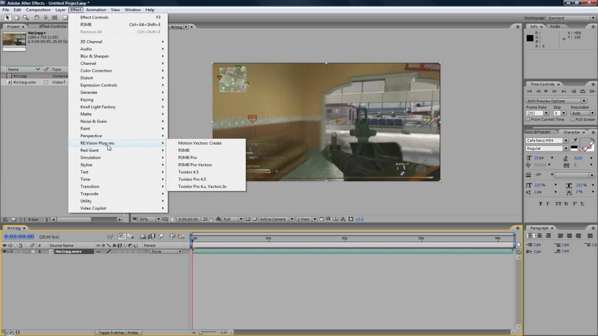Switch to the Audio panel tab
Viewport: 598px width, 336px height.
(555, 26)
